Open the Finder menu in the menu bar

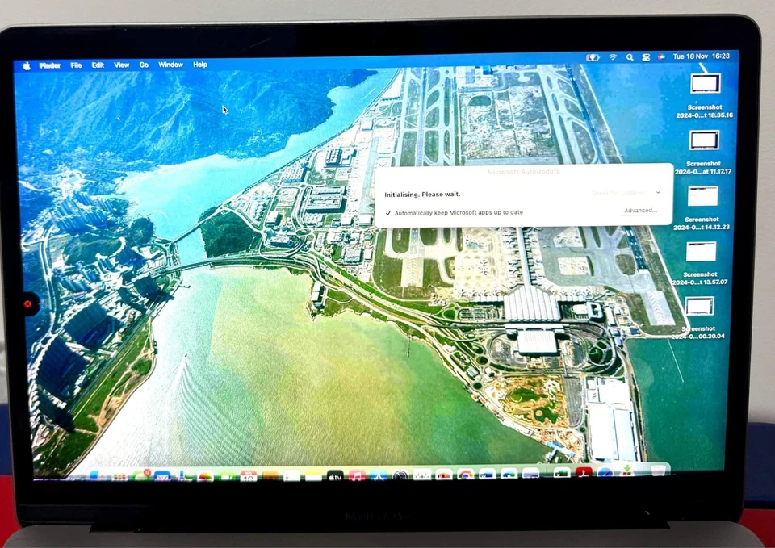tap(50, 65)
